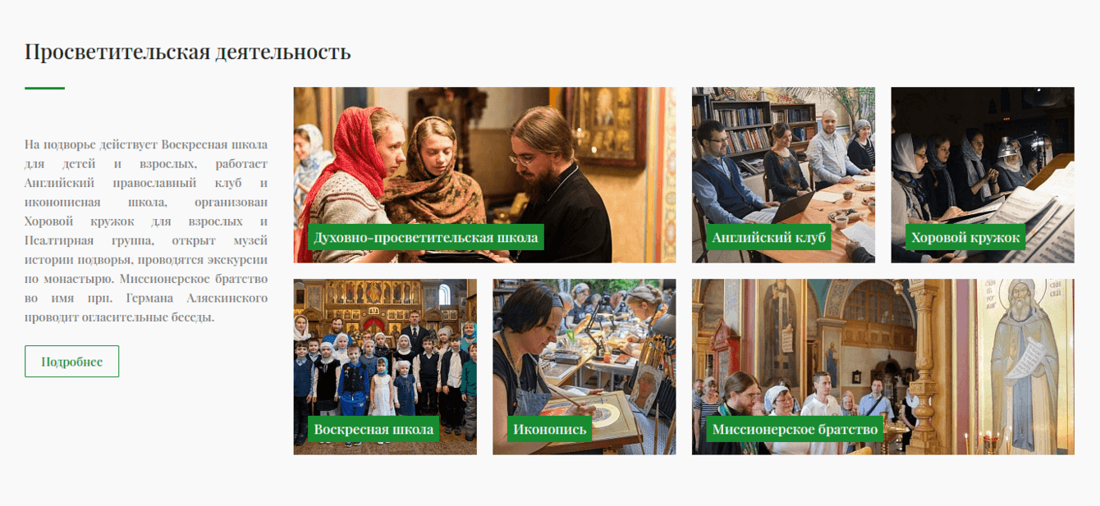Open the missionary brotherhood church interior photo
This screenshot has width=1100, height=506.
coord(883,367)
